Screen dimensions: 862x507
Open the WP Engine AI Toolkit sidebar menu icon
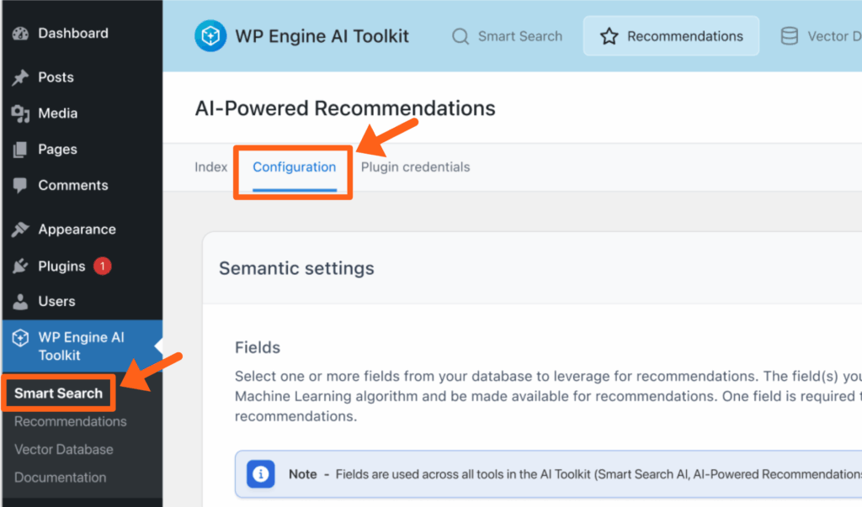(x=19, y=336)
